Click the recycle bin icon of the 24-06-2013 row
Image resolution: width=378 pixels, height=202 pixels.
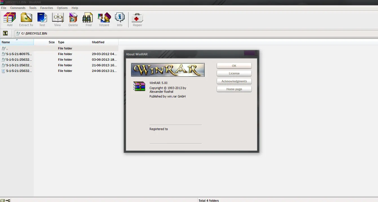(3, 71)
